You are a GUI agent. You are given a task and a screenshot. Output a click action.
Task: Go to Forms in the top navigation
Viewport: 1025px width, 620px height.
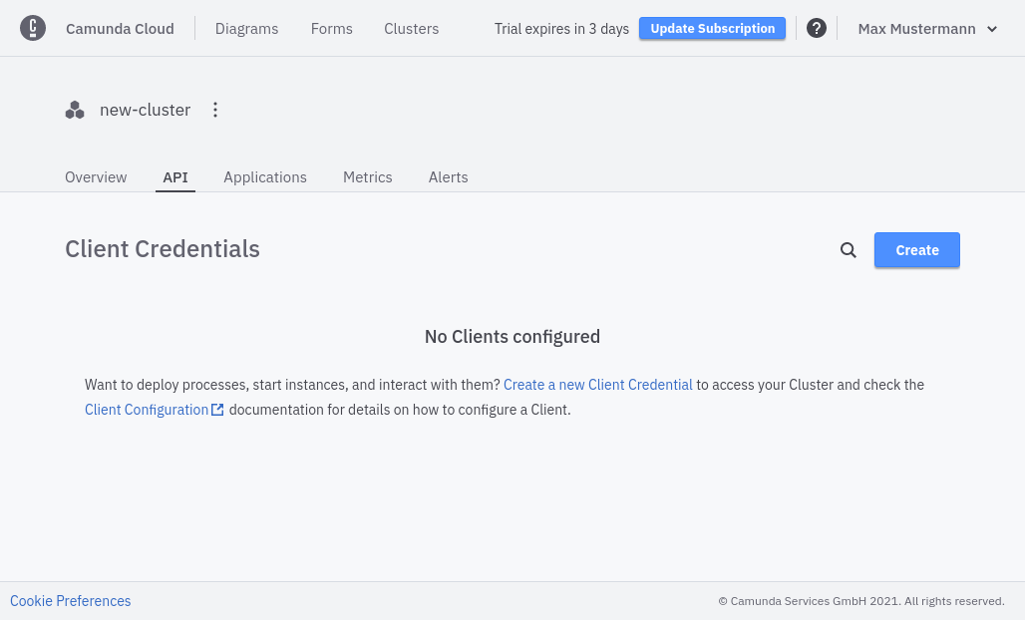[331, 29]
